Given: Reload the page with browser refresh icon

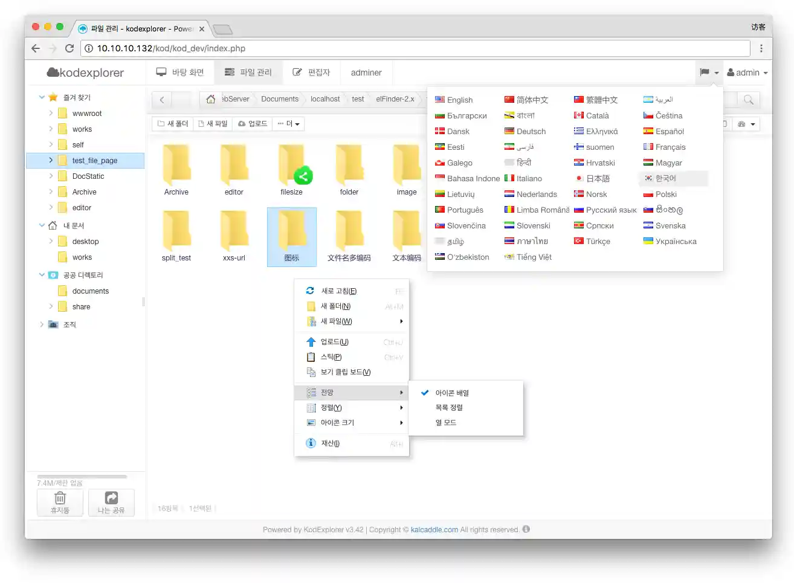Looking at the screenshot, I should pos(69,48).
